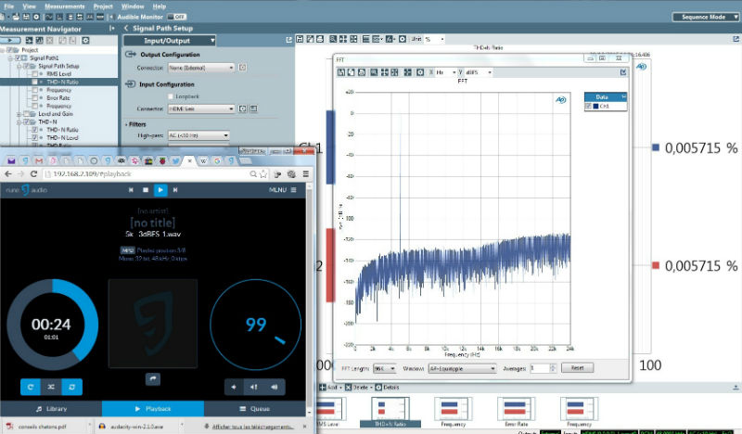Collapse the Signal Path1 tree node
Screen dimensions: 742x434
pyautogui.click(x=10, y=57)
